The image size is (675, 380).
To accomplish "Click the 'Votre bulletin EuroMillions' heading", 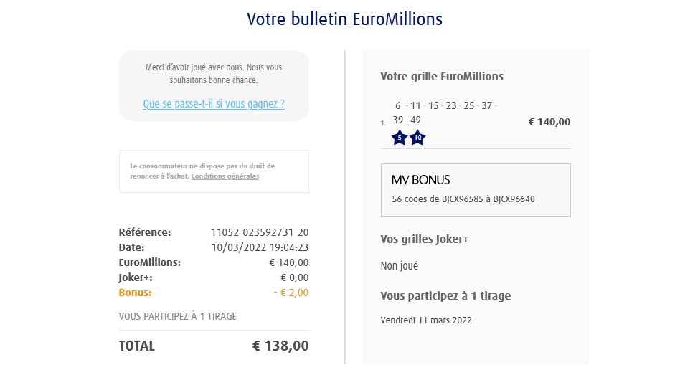I will (344, 19).
